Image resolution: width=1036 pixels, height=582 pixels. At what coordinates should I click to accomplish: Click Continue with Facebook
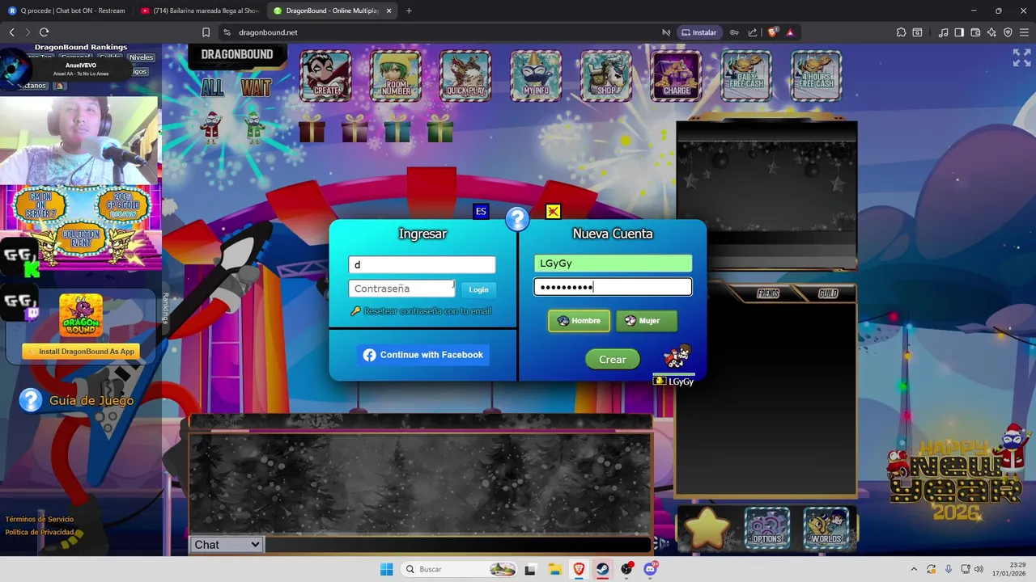422,355
